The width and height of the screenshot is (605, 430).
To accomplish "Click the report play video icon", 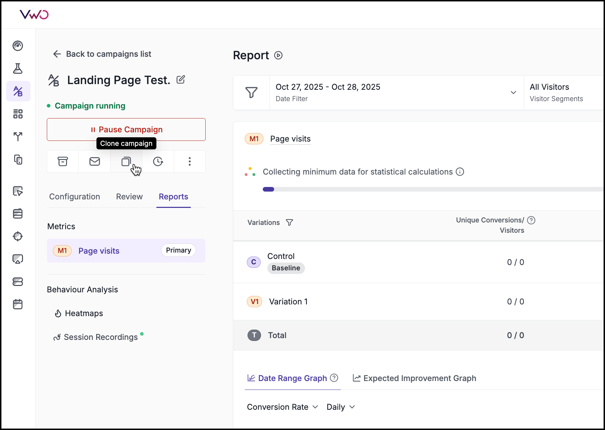I will tap(278, 56).
